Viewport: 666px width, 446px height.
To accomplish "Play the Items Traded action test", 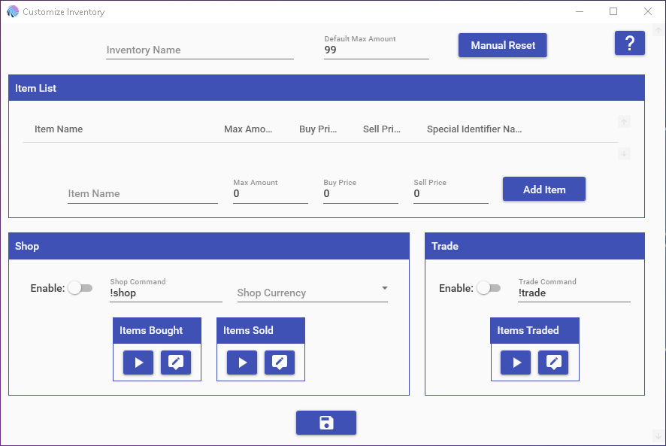I will tap(516, 363).
